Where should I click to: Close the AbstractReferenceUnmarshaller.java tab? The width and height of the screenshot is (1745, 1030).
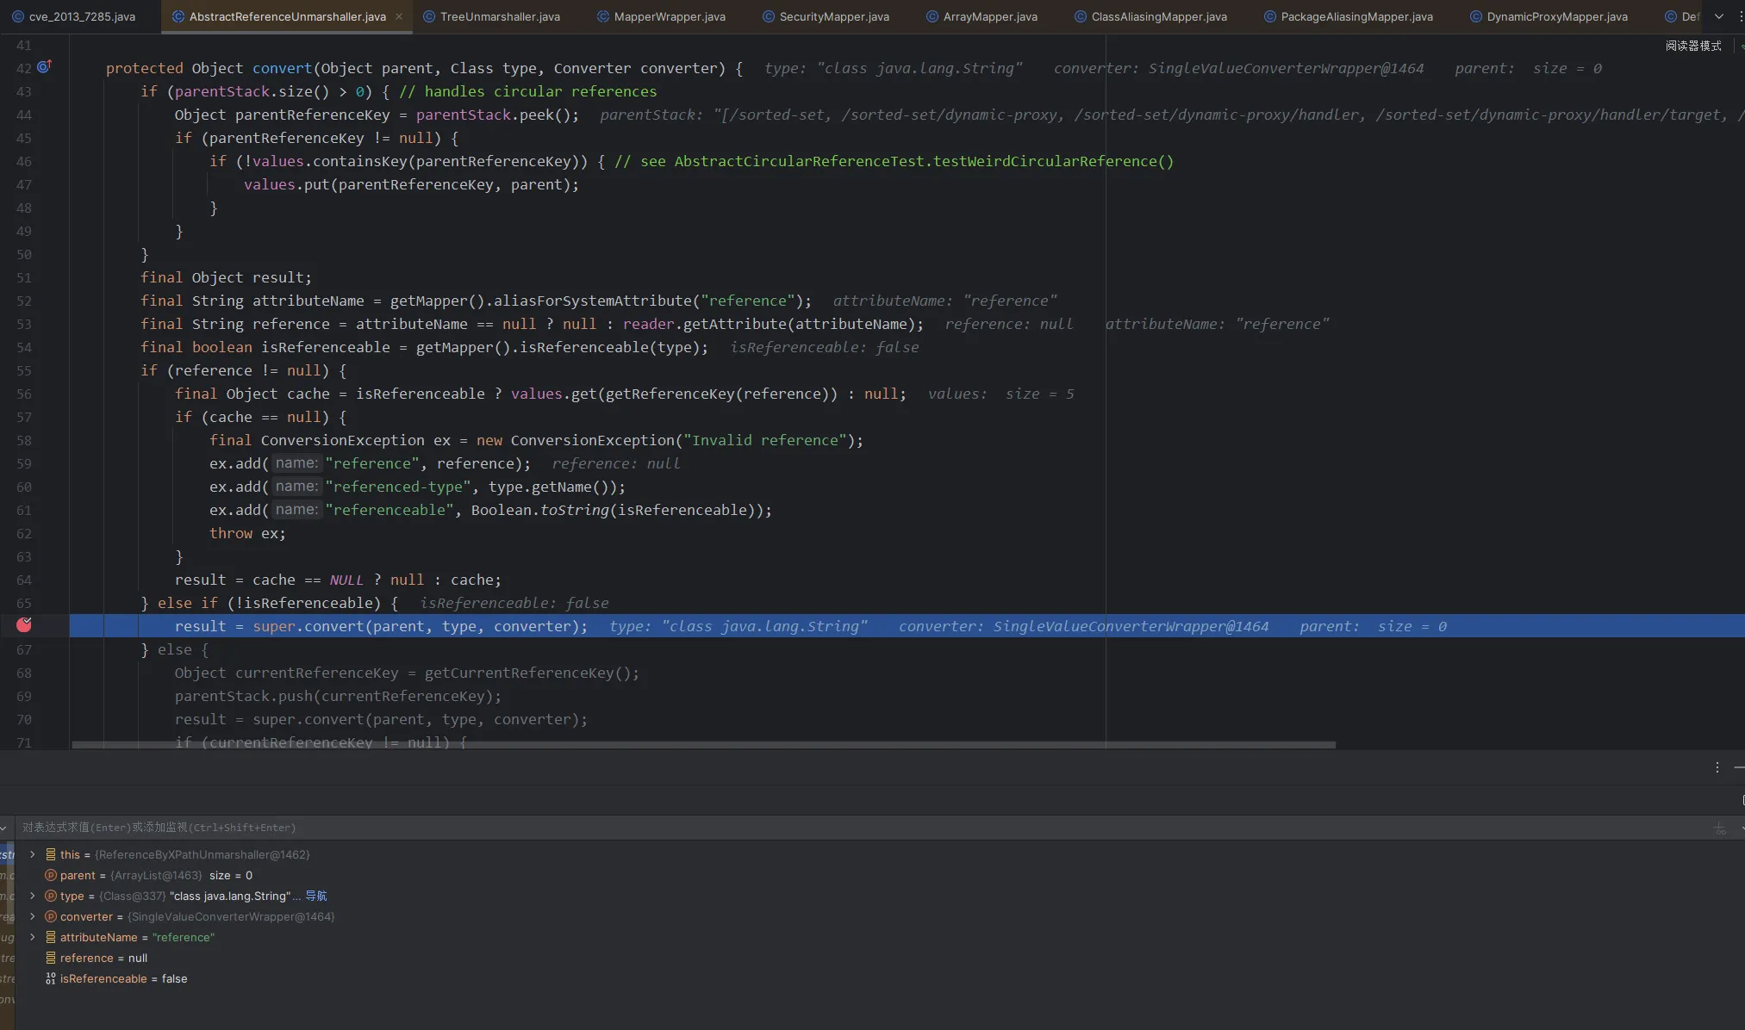pos(399,16)
